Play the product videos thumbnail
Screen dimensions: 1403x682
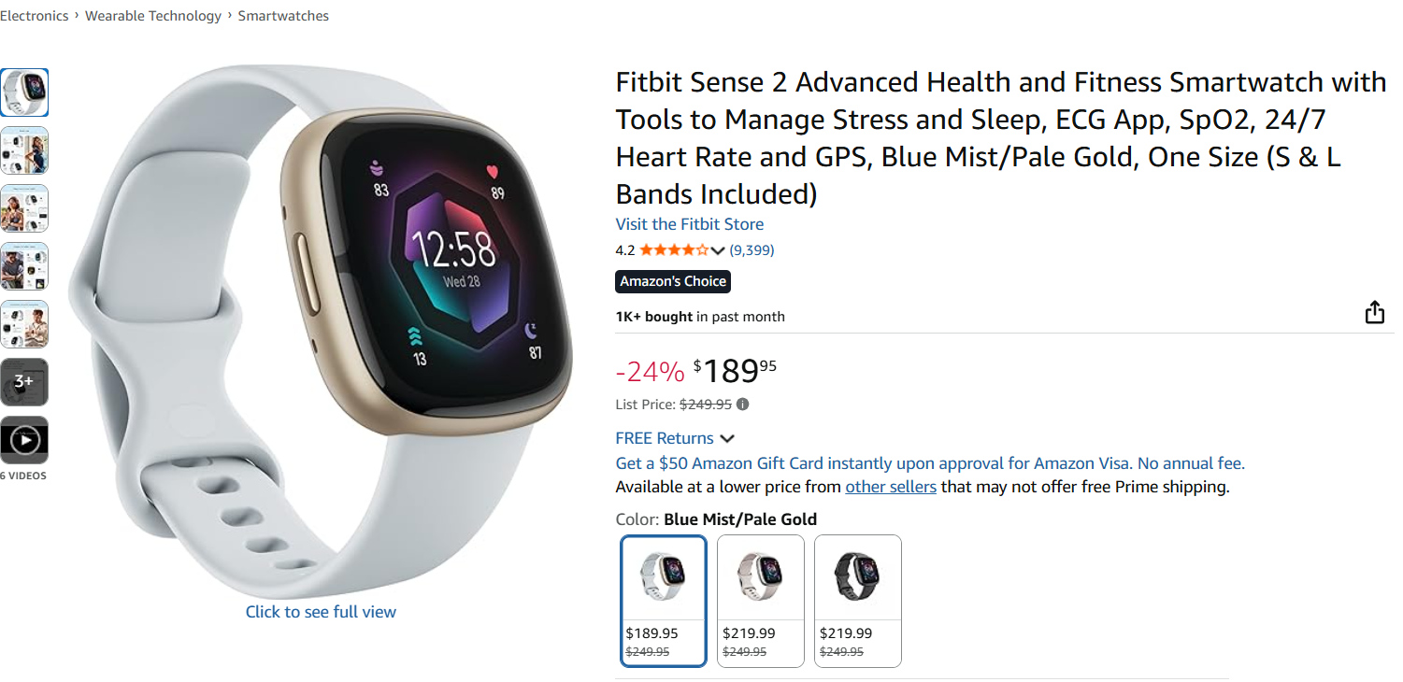point(24,440)
